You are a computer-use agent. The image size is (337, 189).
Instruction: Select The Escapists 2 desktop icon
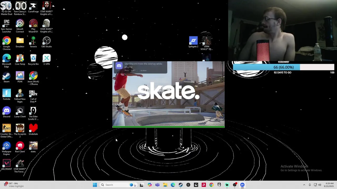pos(20,131)
